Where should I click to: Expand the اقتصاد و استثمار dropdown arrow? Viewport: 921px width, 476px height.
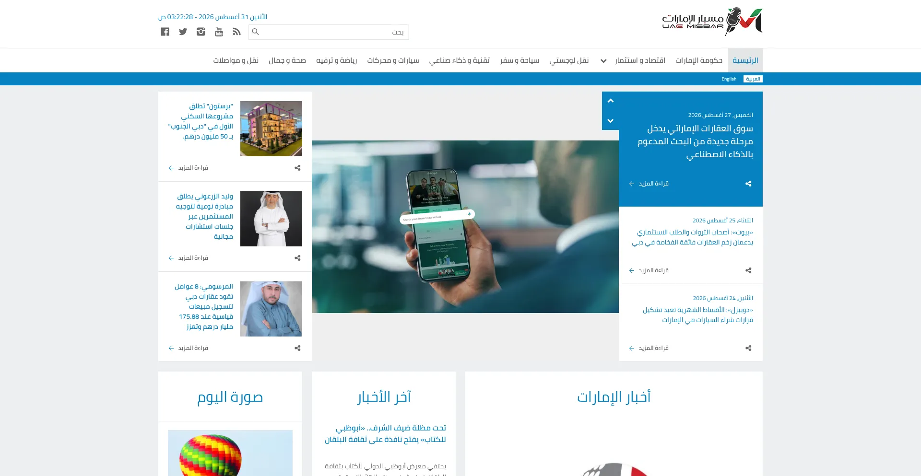coord(603,61)
